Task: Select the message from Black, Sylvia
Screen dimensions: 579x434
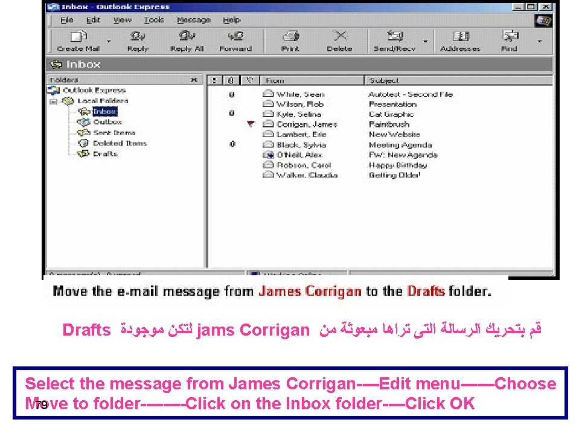Action: (301, 145)
